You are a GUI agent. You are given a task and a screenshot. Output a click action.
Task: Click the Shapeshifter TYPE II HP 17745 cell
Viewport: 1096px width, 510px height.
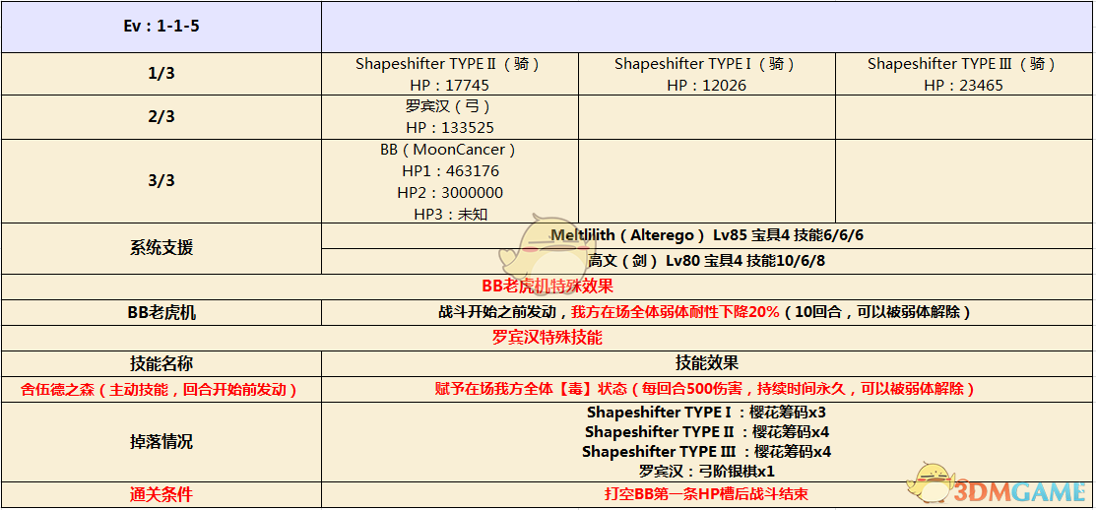pyautogui.click(x=449, y=74)
